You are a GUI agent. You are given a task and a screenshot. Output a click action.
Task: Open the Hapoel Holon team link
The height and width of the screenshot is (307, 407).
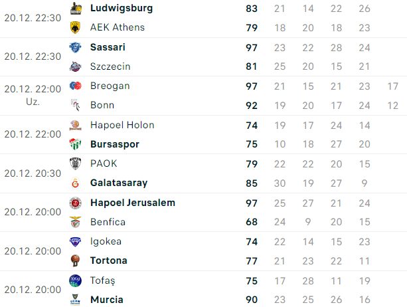(x=122, y=125)
